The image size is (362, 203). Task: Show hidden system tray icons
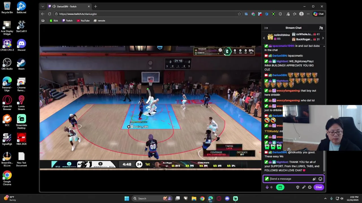[325, 198]
